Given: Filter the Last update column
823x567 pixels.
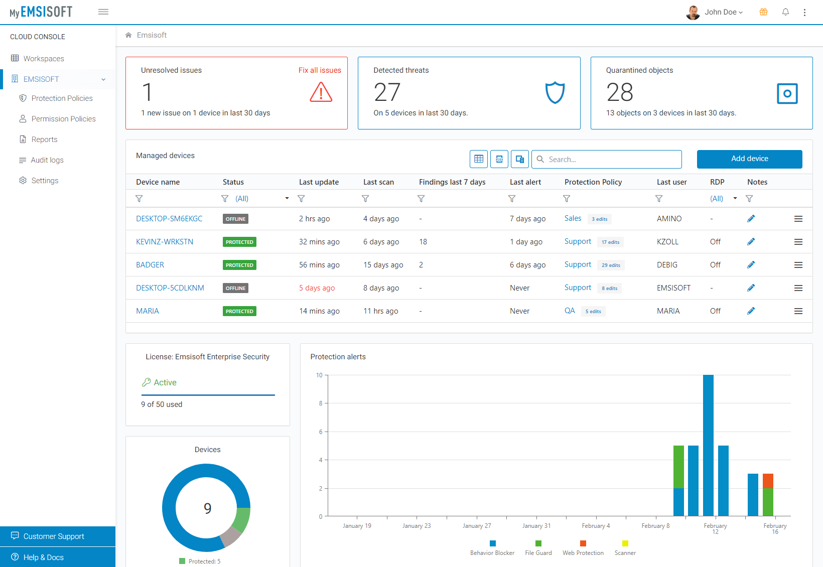Looking at the screenshot, I should (x=301, y=199).
